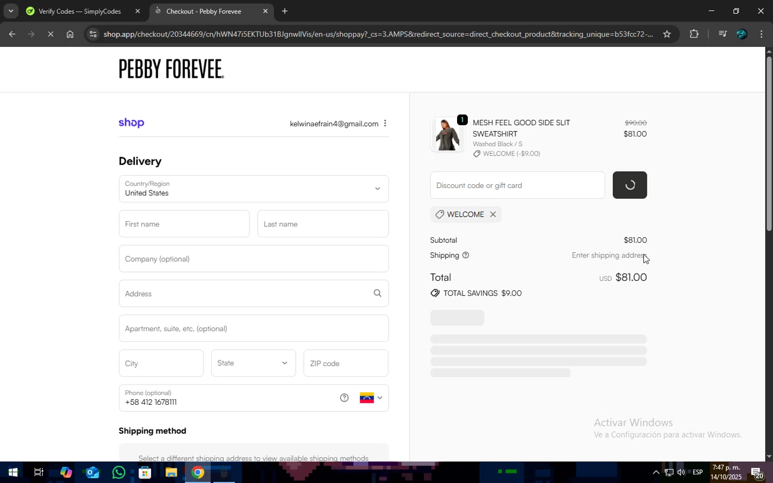
Task: Go back to previous page
Action: click(x=12, y=34)
